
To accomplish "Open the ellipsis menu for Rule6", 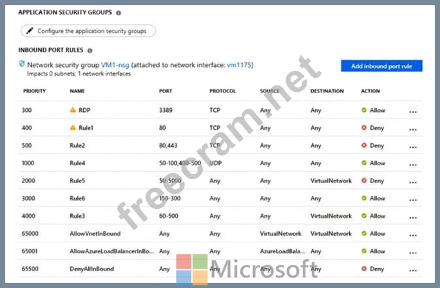I will point(413,199).
